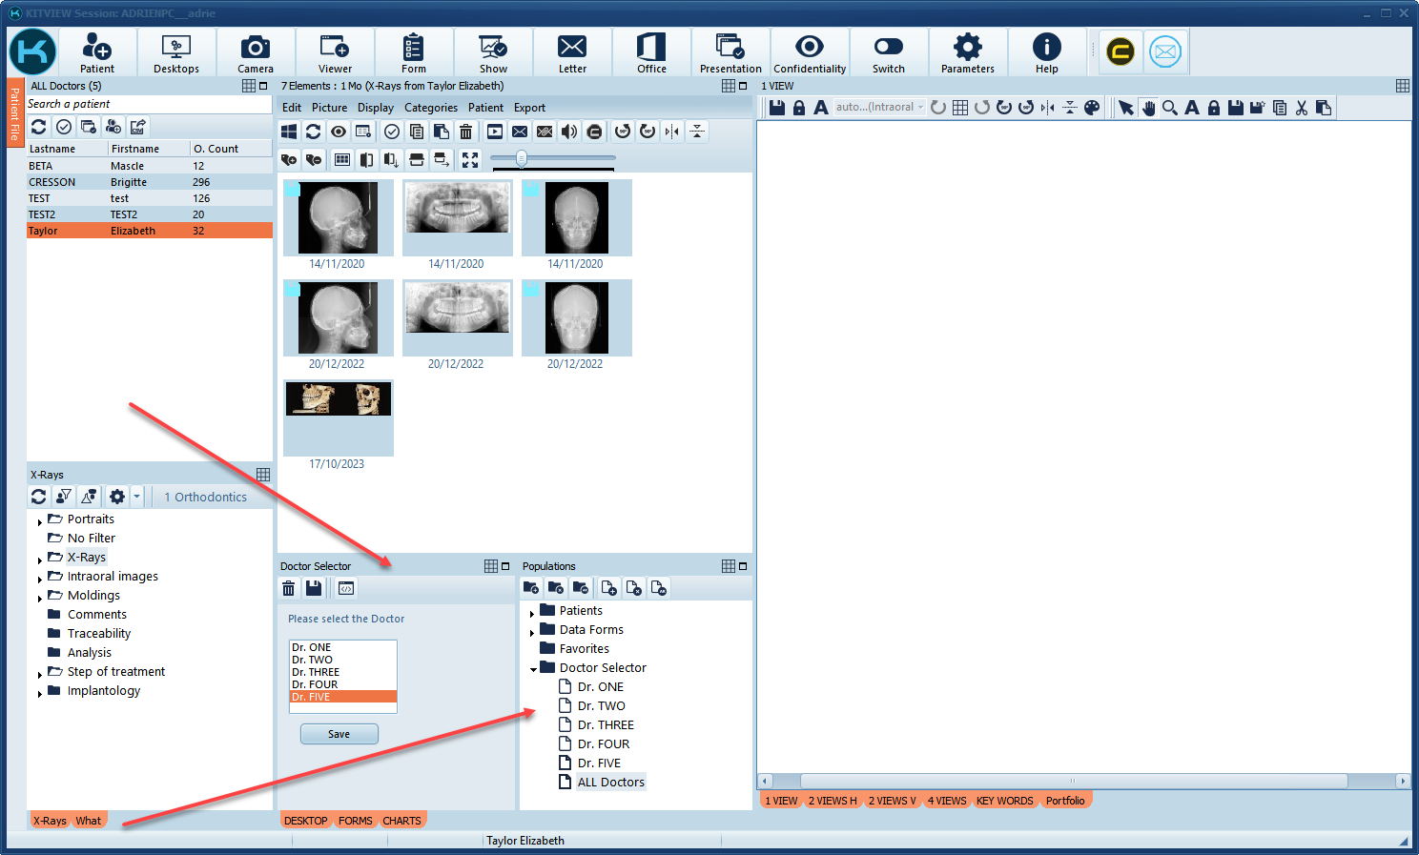
Task: Expand the Portraits tree folder
Action: coord(40,521)
